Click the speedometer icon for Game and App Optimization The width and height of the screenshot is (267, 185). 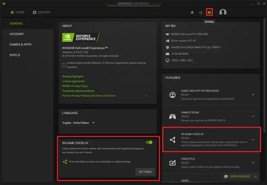(x=172, y=95)
